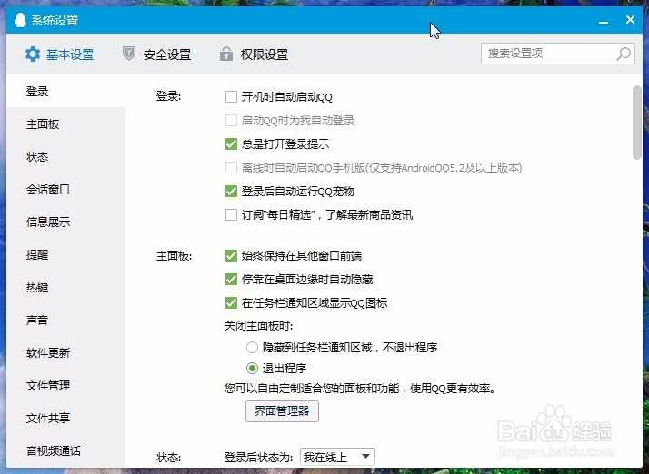Open 声音 sidebar section
The width and height of the screenshot is (649, 474).
pyautogui.click(x=65, y=320)
